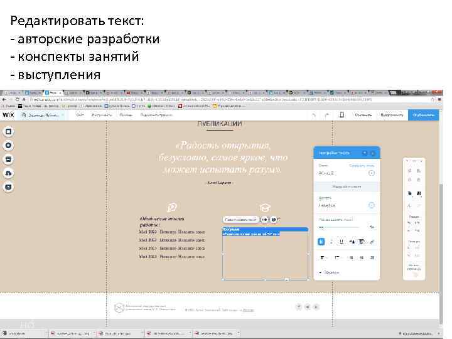Click the Настроить стили button
The height and width of the screenshot is (339, 452).
pyautogui.click(x=346, y=186)
